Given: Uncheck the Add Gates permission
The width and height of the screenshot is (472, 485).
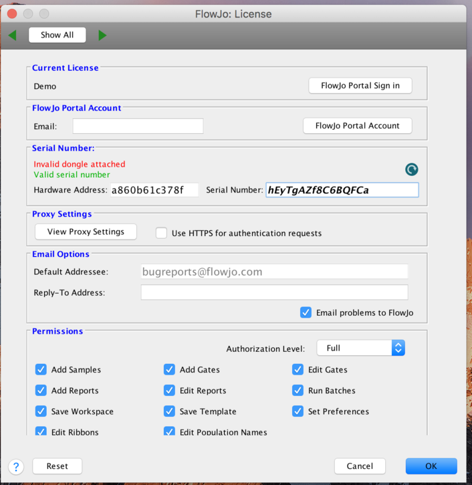Looking at the screenshot, I should (169, 369).
